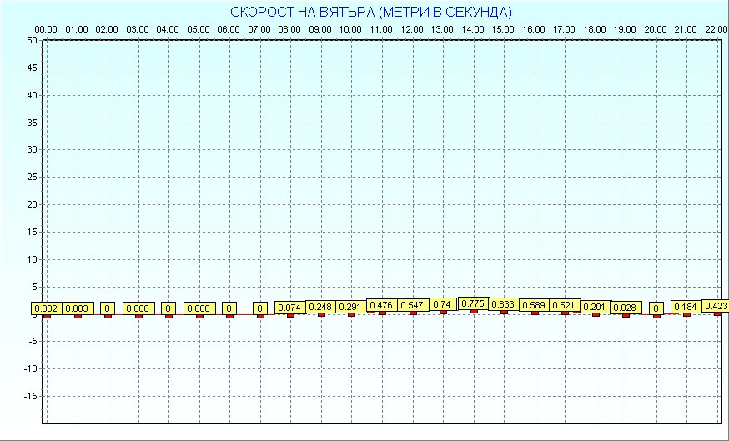This screenshot has height=441, width=729.
Task: Select the -15 vertical axis label
Action: (x=30, y=396)
